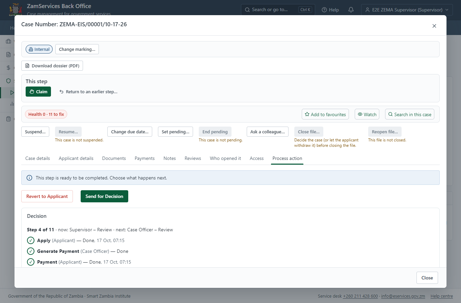461x303 pixels.
Task: Click the Search or go to field
Action: point(278,10)
